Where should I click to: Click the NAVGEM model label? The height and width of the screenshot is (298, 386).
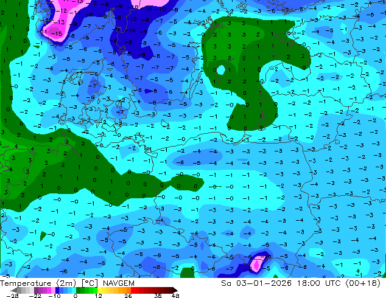119,283
